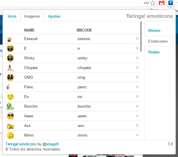Image resolution: width=178 pixels, height=157 pixels.
Task: Click the :ee: BBCode text
Action: (x=80, y=97)
